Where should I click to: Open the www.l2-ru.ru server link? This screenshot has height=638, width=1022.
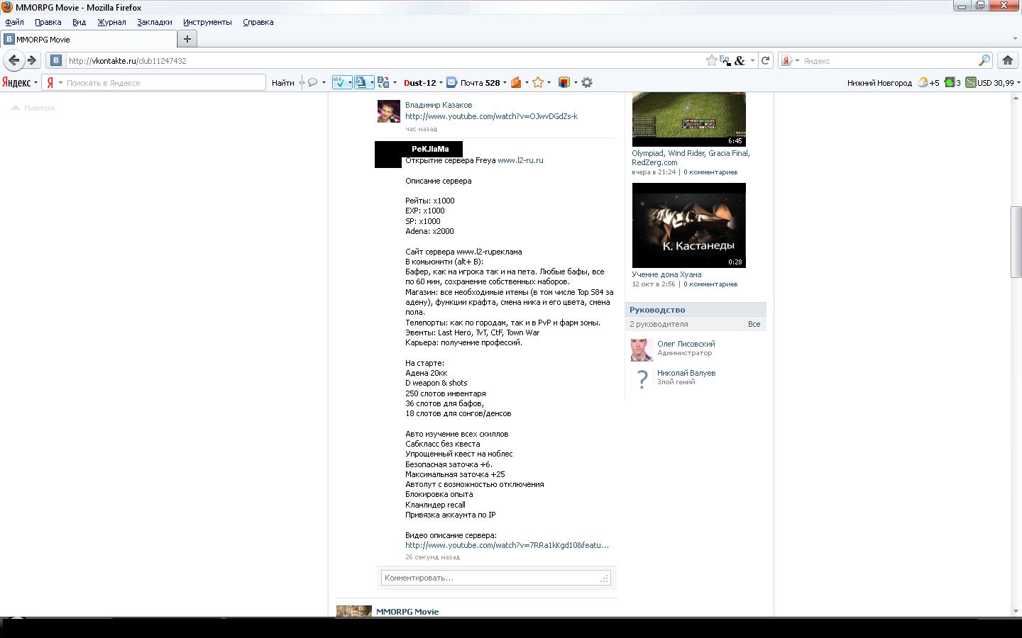click(520, 160)
